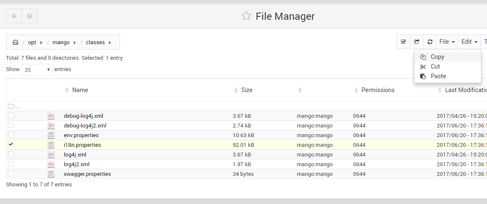The image size is (487, 204).
Task: Click the refresh toolbar icon
Action: click(x=430, y=42)
